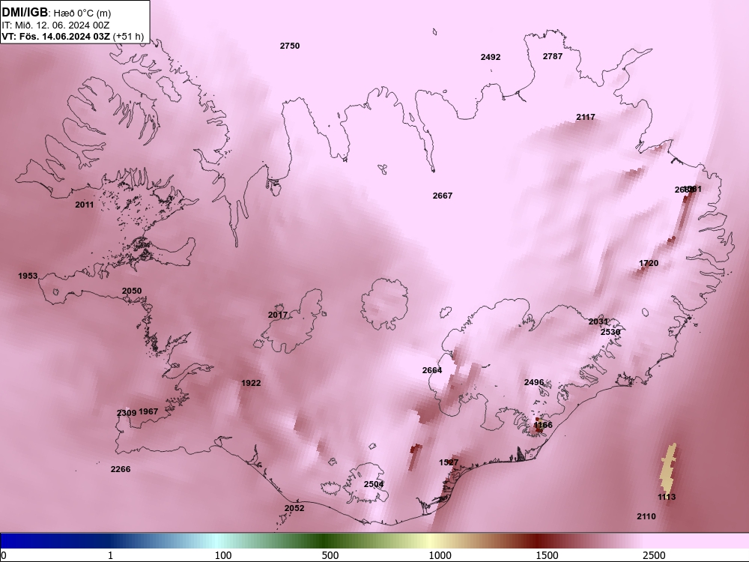Screen dimensions: 749x562
Task: Click the tan patch above 1113 offshore
Action: (x=669, y=468)
